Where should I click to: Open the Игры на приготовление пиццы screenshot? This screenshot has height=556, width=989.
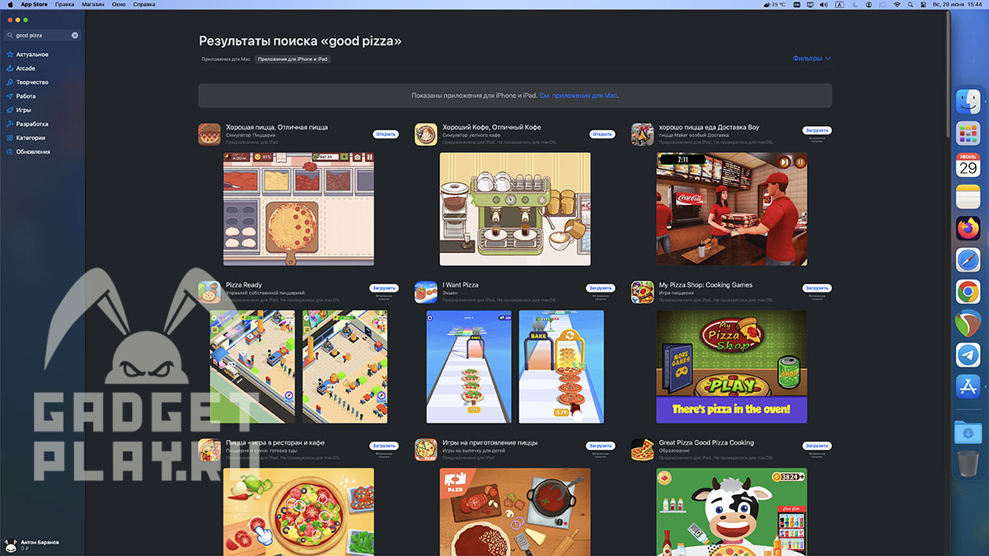(x=515, y=512)
